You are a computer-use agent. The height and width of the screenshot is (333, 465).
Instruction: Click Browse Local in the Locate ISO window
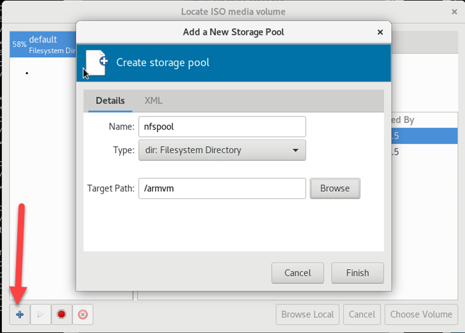[x=308, y=314]
